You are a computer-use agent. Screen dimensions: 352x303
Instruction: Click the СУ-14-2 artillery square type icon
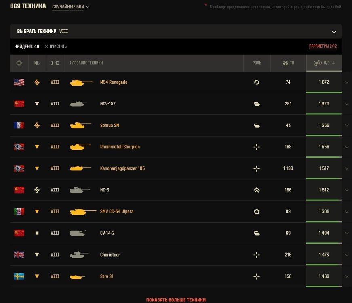[37, 233]
